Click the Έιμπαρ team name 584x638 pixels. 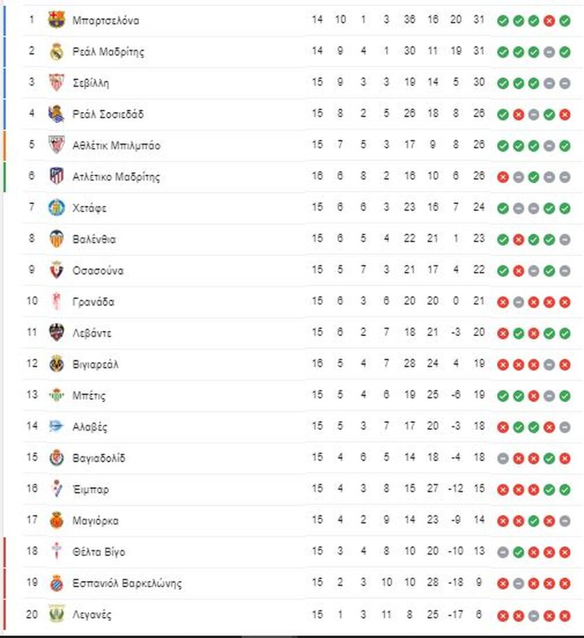[90, 489]
